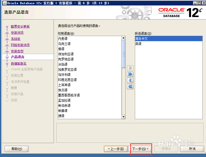Select the 产品语言 step
The width and height of the screenshot is (206, 157).
point(18,57)
